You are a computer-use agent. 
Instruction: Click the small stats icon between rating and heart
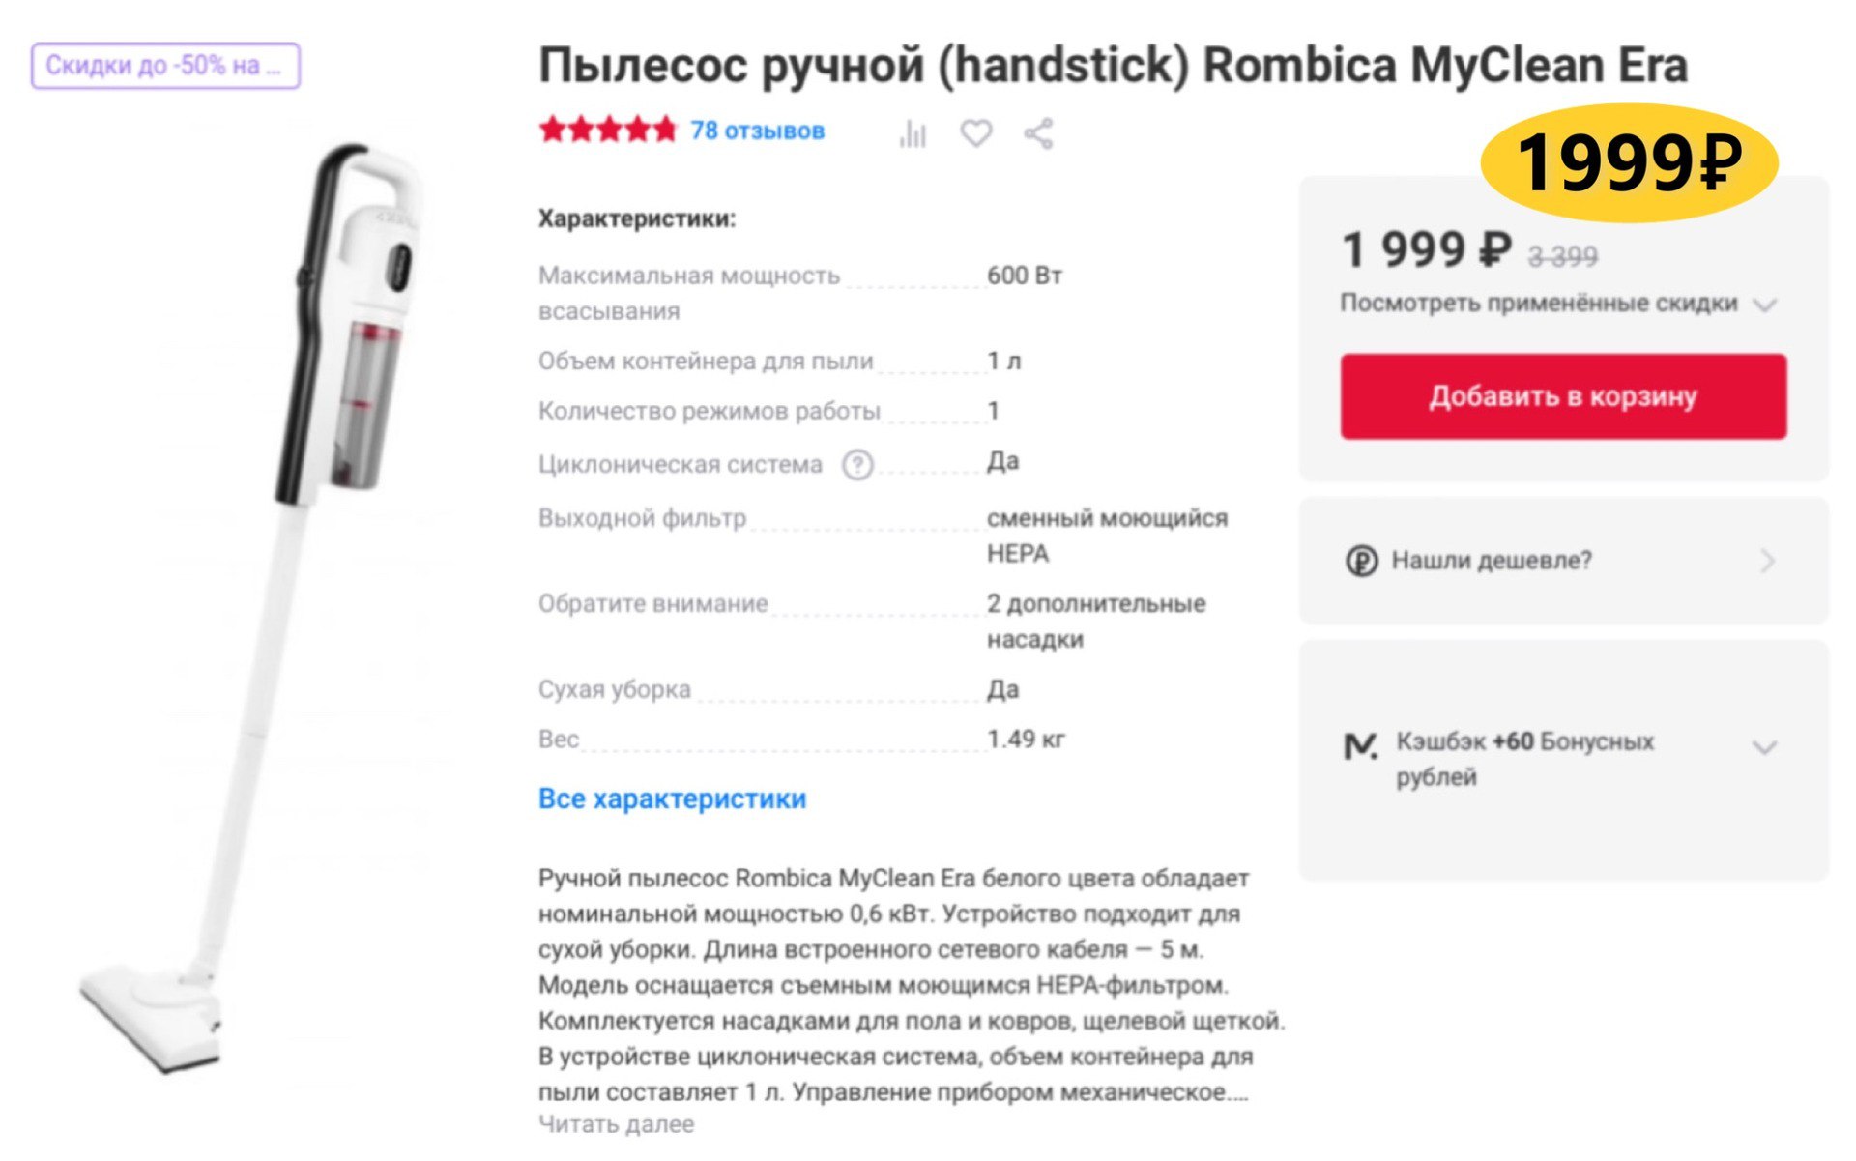tap(913, 134)
